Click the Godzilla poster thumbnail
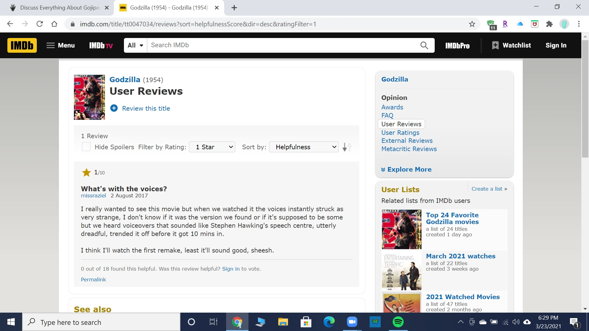 click(89, 97)
